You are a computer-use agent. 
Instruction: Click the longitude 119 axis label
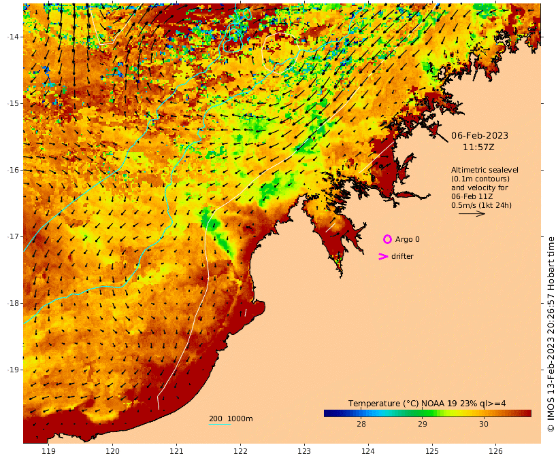pos(49,451)
